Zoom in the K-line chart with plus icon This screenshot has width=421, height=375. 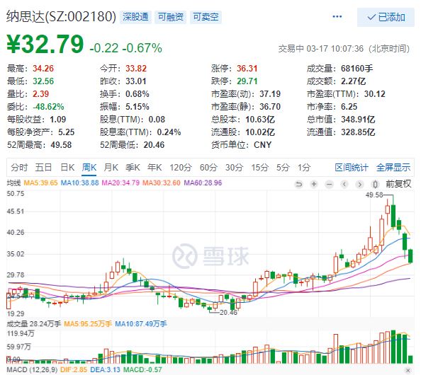coord(314,184)
